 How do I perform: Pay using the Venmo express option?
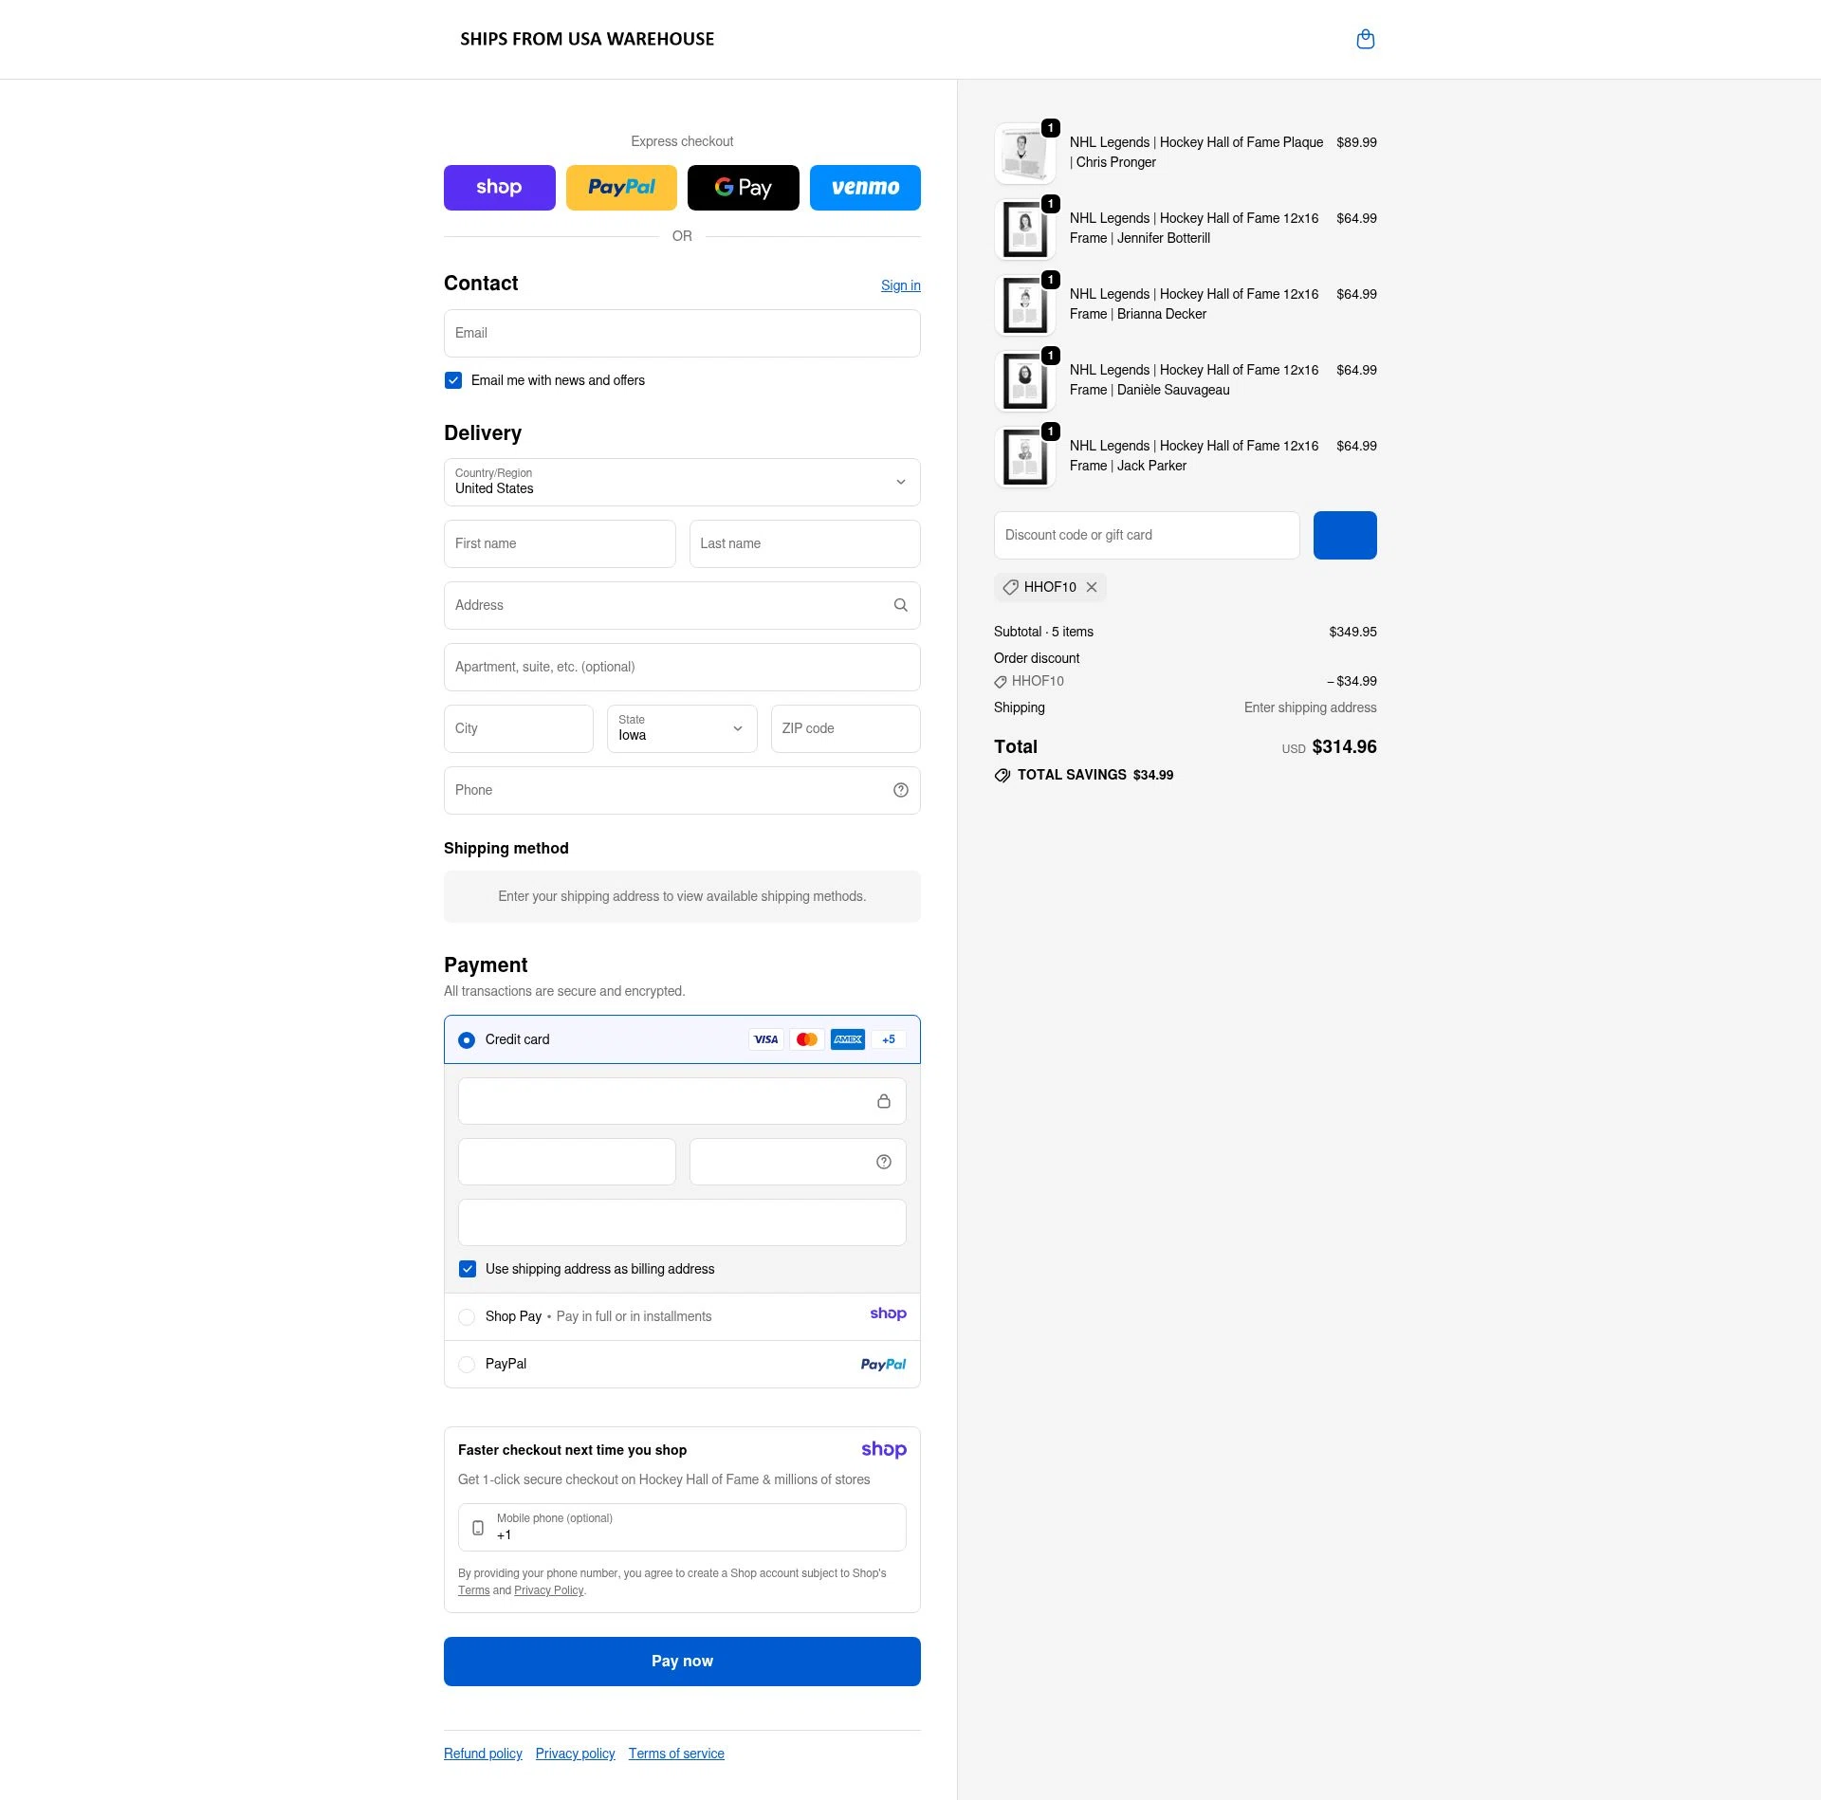(x=865, y=187)
